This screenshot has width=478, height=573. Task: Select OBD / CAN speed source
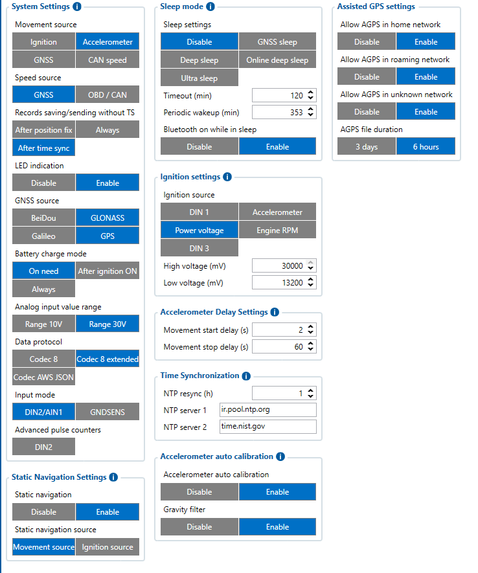[x=108, y=95]
